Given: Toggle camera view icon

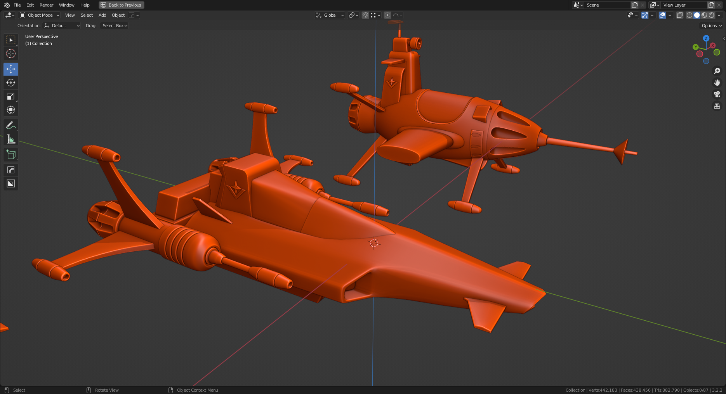Looking at the screenshot, I should tap(717, 94).
